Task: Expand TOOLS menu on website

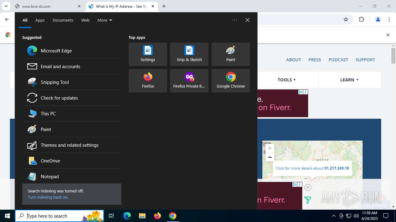Action: (287, 80)
